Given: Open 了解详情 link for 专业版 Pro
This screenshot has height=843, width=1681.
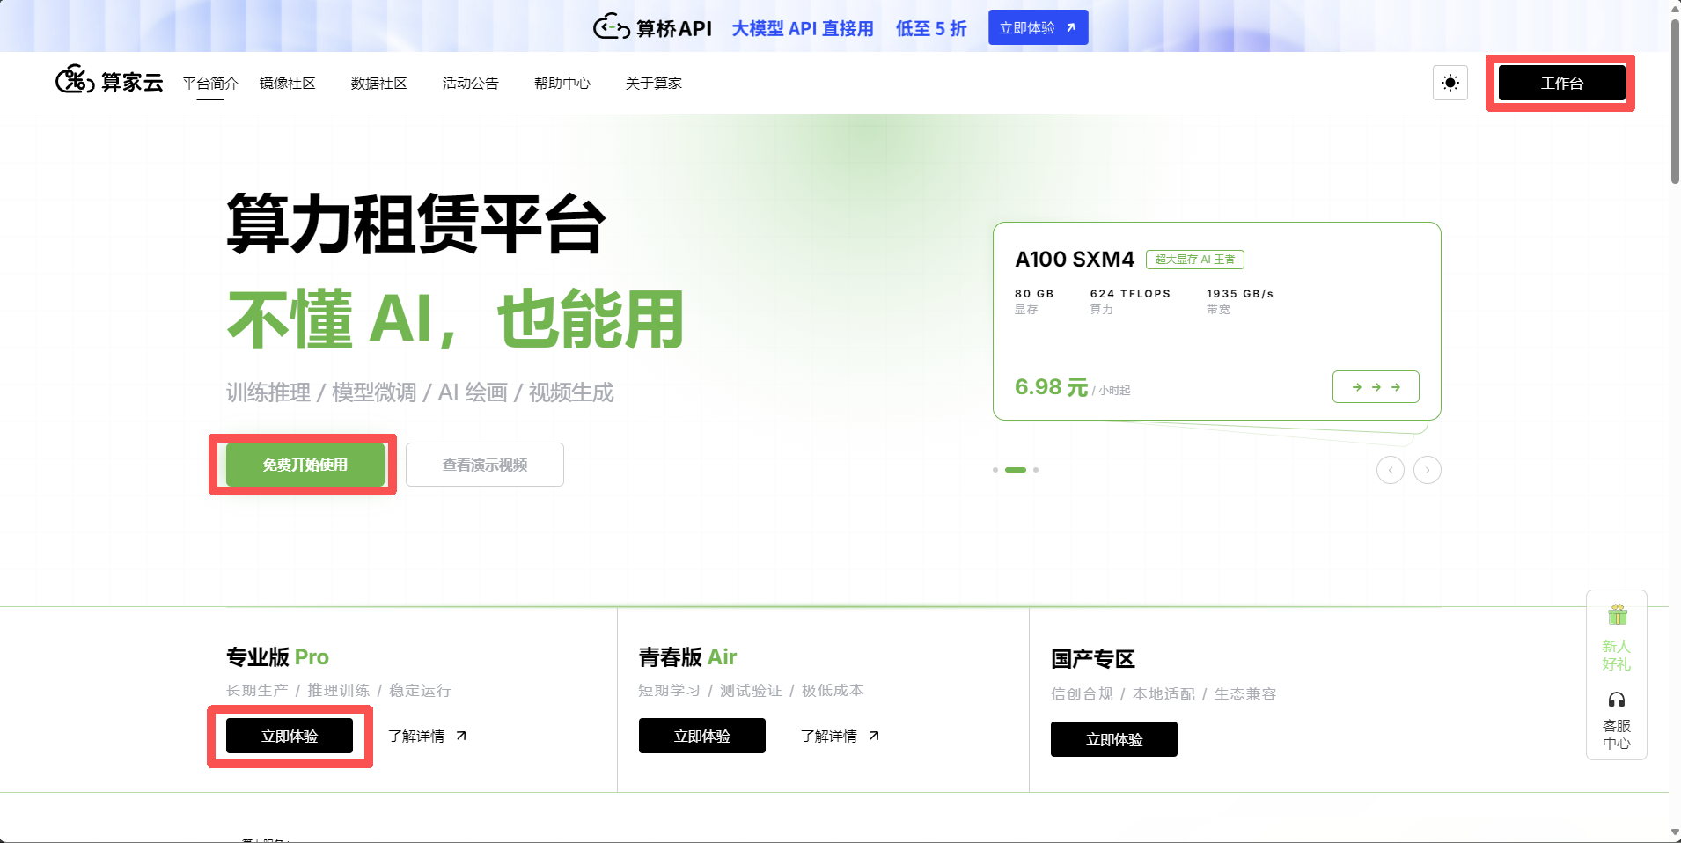Looking at the screenshot, I should [428, 736].
